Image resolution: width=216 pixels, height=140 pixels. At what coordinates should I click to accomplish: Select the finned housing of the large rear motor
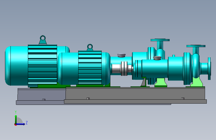click(x=42, y=66)
